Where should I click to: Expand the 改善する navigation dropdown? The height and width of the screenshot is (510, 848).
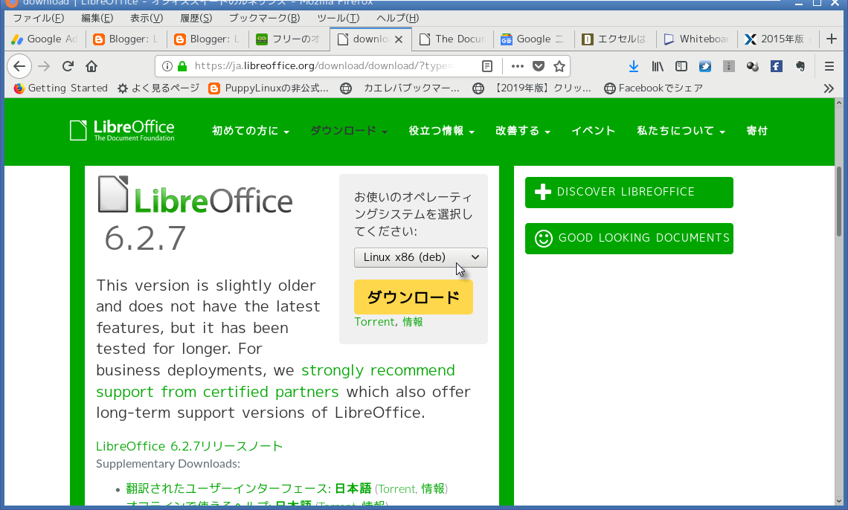[522, 131]
